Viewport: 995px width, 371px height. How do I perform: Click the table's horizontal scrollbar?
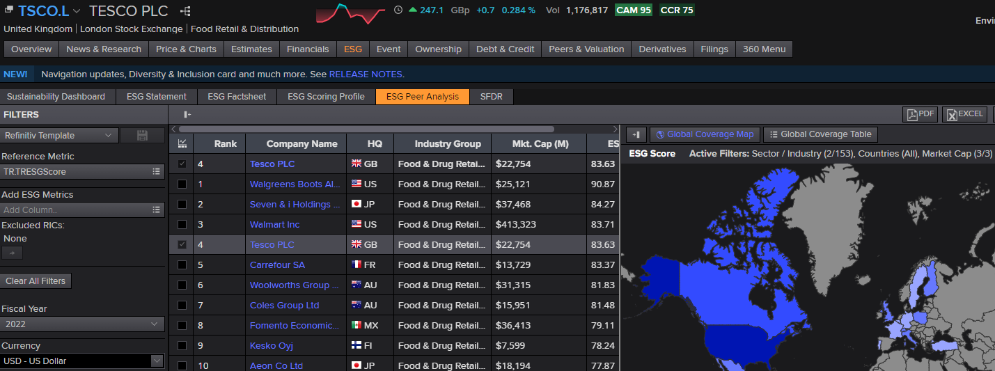pyautogui.click(x=366, y=129)
